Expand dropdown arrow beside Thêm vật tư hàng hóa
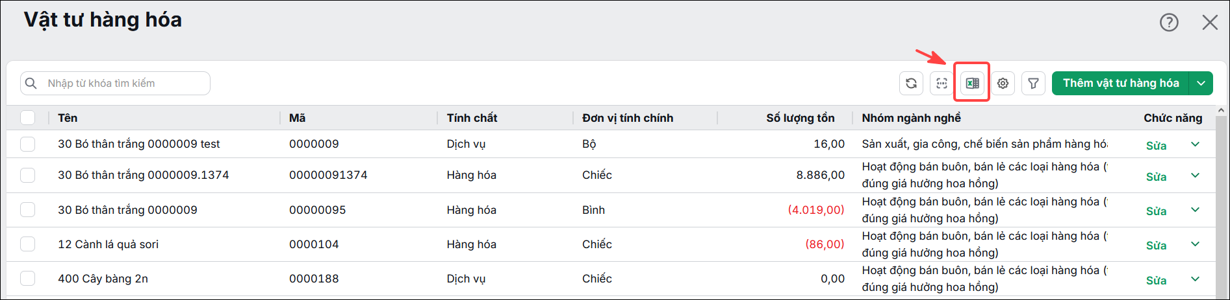Screen dimensions: 1230x300 (x=1201, y=83)
